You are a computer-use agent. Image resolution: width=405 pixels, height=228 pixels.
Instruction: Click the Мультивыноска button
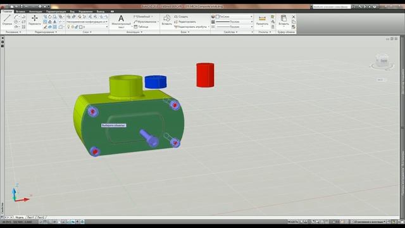(146, 22)
